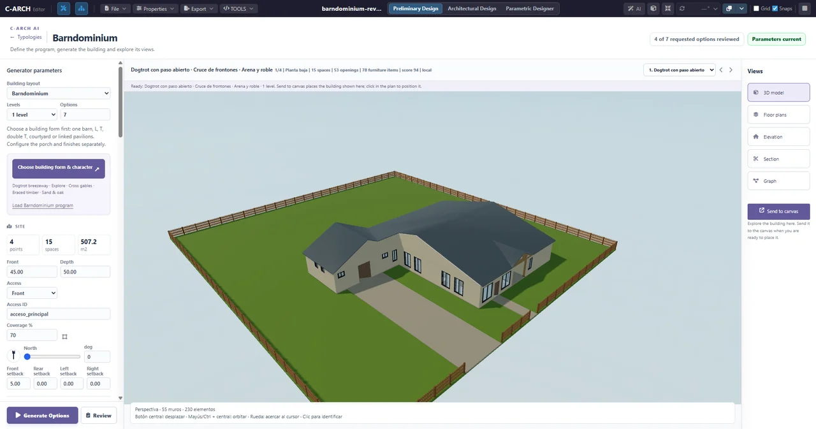Click Choose building form & character
This screenshot has width=816, height=429.
(x=59, y=168)
